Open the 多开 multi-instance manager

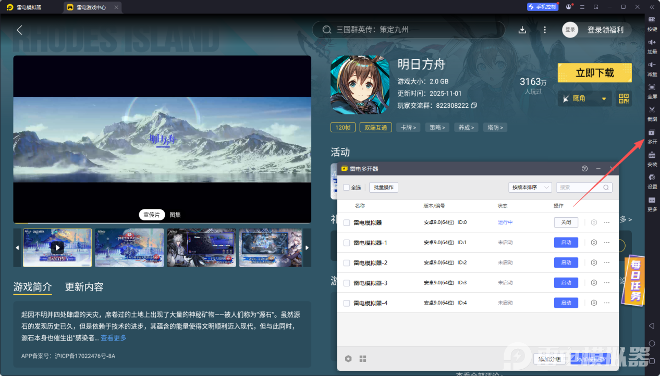point(652,136)
